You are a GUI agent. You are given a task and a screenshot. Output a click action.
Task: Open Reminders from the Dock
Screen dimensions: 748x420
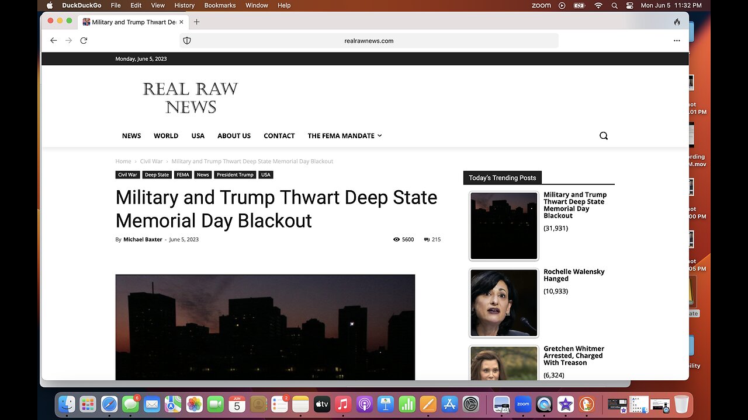(279, 404)
